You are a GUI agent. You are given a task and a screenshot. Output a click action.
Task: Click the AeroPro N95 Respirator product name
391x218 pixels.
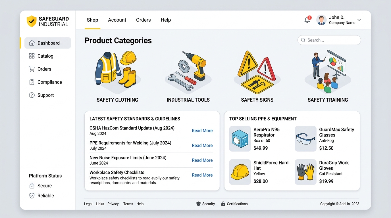[267, 132]
